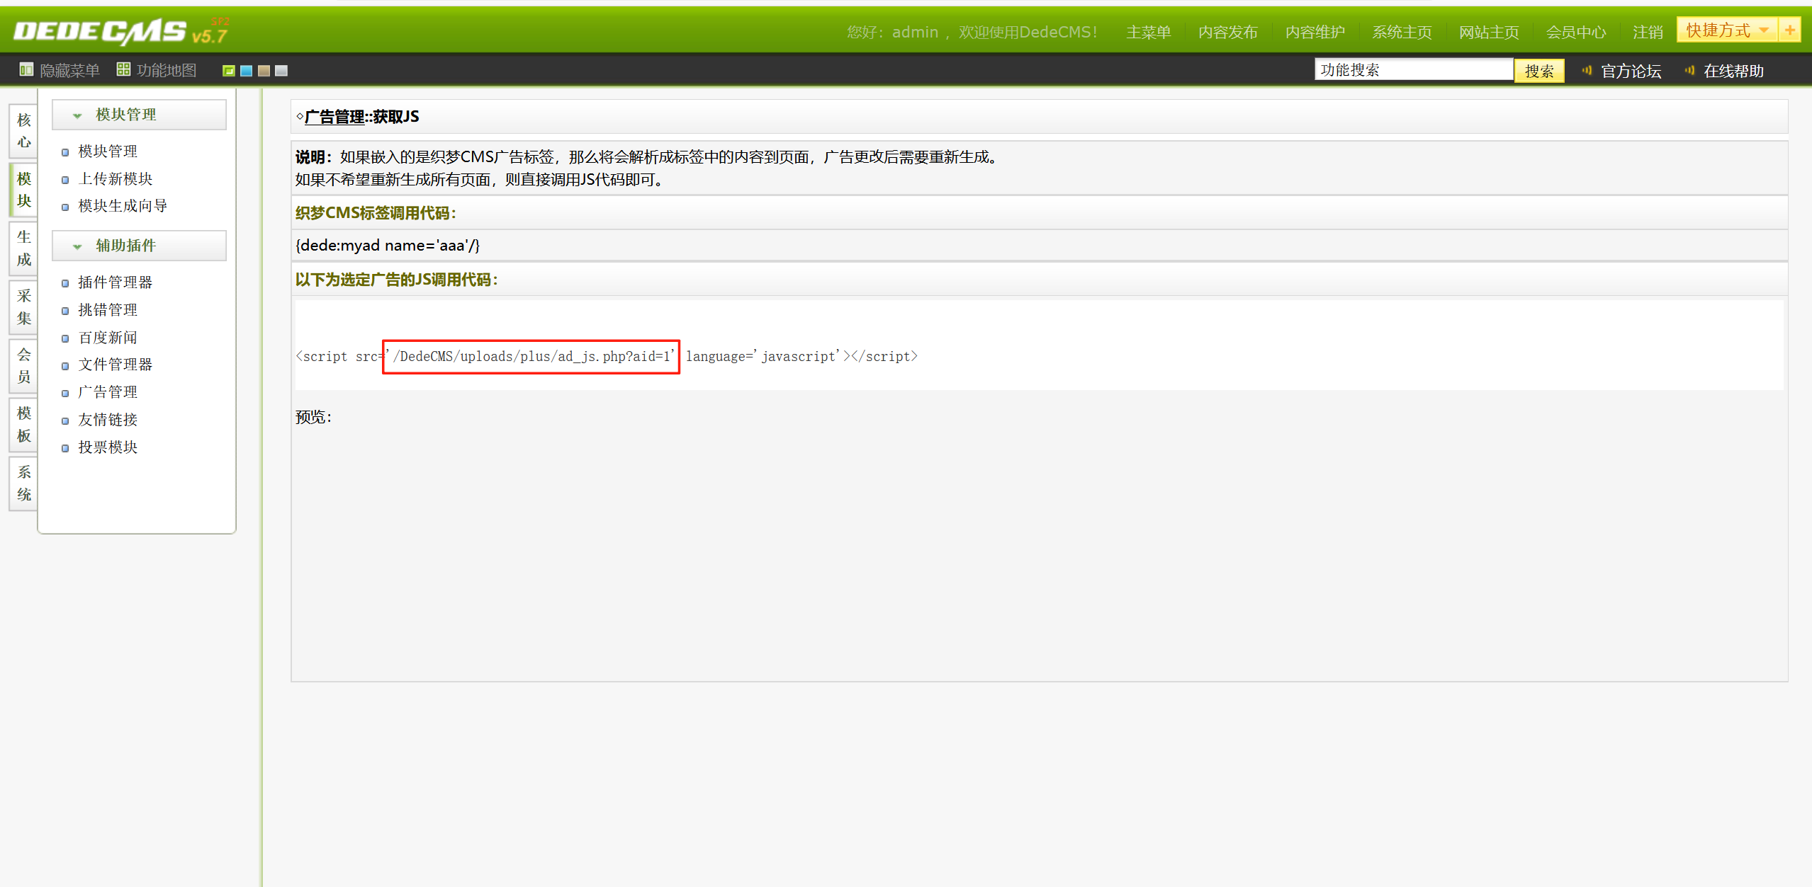Switch to the 模板 side tab
Image resolution: width=1812 pixels, height=887 pixels.
click(x=23, y=424)
